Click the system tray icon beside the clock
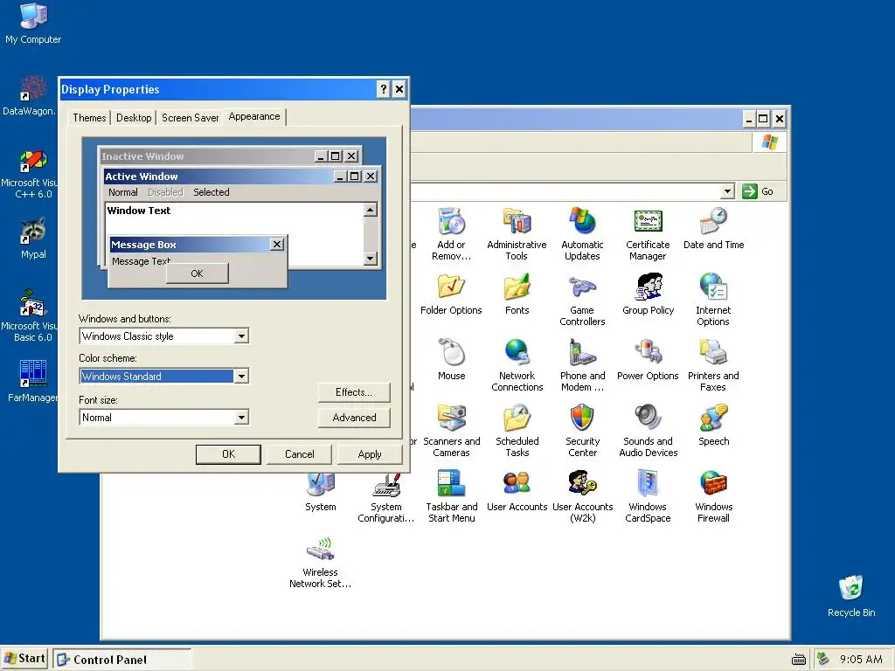The width and height of the screenshot is (895, 671). click(x=822, y=659)
